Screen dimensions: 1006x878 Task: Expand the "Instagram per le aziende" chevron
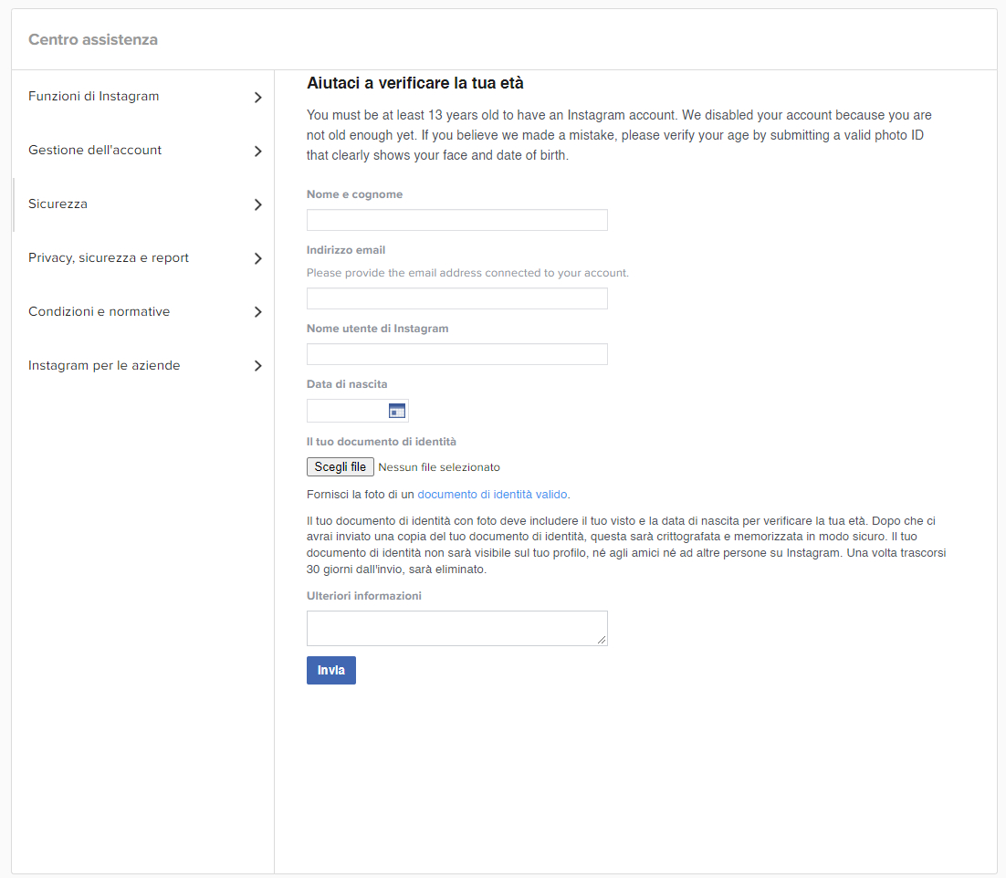click(258, 366)
